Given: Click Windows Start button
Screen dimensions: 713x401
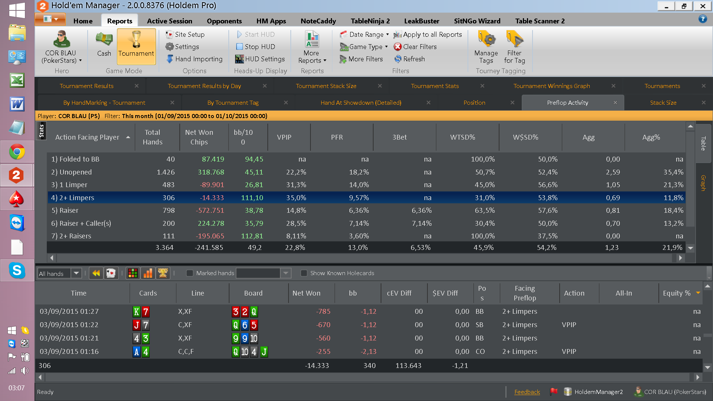Looking at the screenshot, I should pyautogui.click(x=17, y=10).
